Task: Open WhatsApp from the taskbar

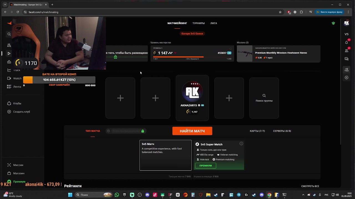Action: (117, 195)
